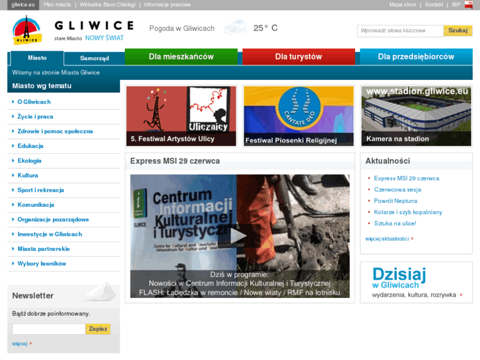Click więcej aktualności link
480x360 pixels.
tap(389, 238)
